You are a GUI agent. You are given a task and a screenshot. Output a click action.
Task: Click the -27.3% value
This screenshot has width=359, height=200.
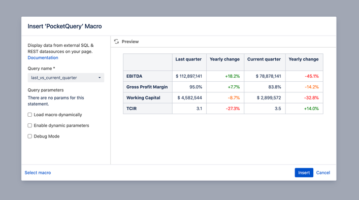coord(233,109)
